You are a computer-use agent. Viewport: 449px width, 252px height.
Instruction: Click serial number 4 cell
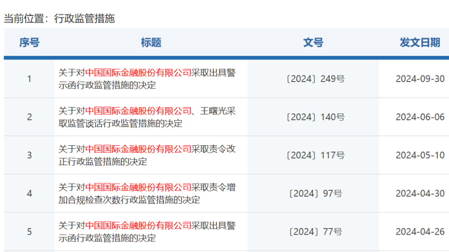click(29, 193)
